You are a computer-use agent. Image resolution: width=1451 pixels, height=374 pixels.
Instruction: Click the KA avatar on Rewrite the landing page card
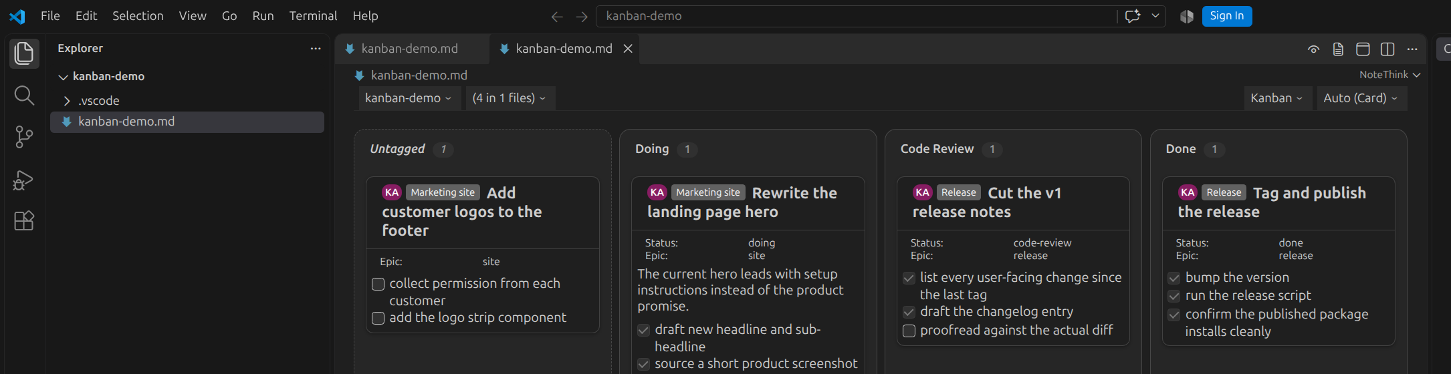[657, 192]
